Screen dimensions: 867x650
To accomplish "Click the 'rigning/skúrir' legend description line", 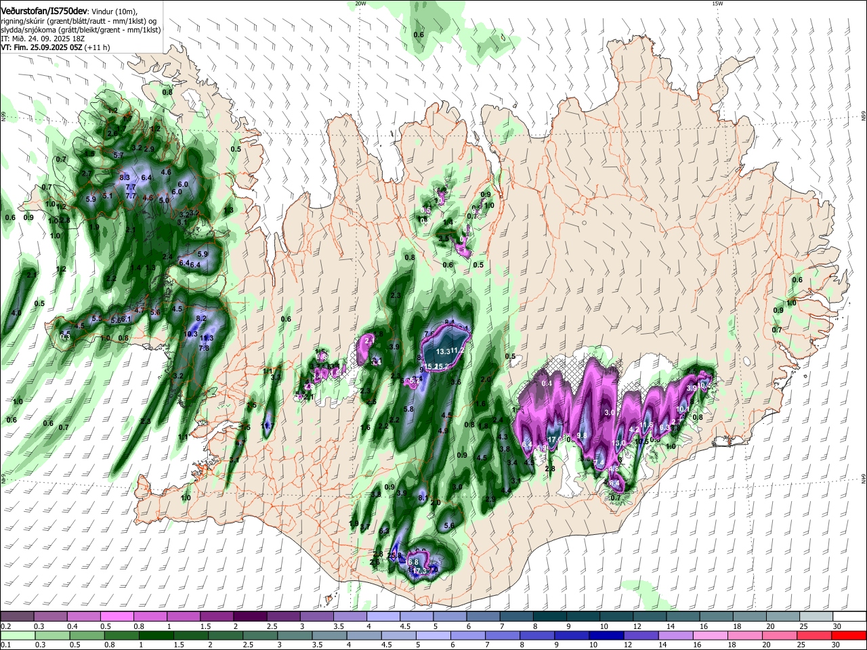I will [x=80, y=20].
